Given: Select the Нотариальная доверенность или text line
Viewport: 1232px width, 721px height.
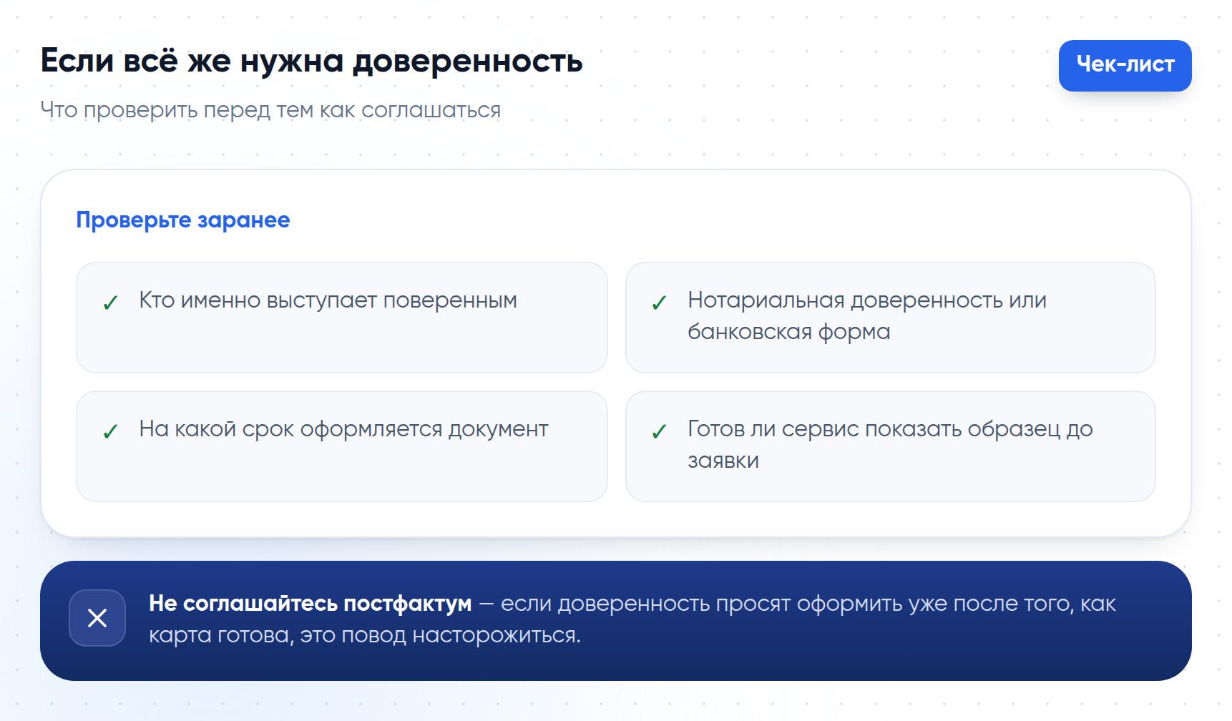Looking at the screenshot, I should (867, 300).
